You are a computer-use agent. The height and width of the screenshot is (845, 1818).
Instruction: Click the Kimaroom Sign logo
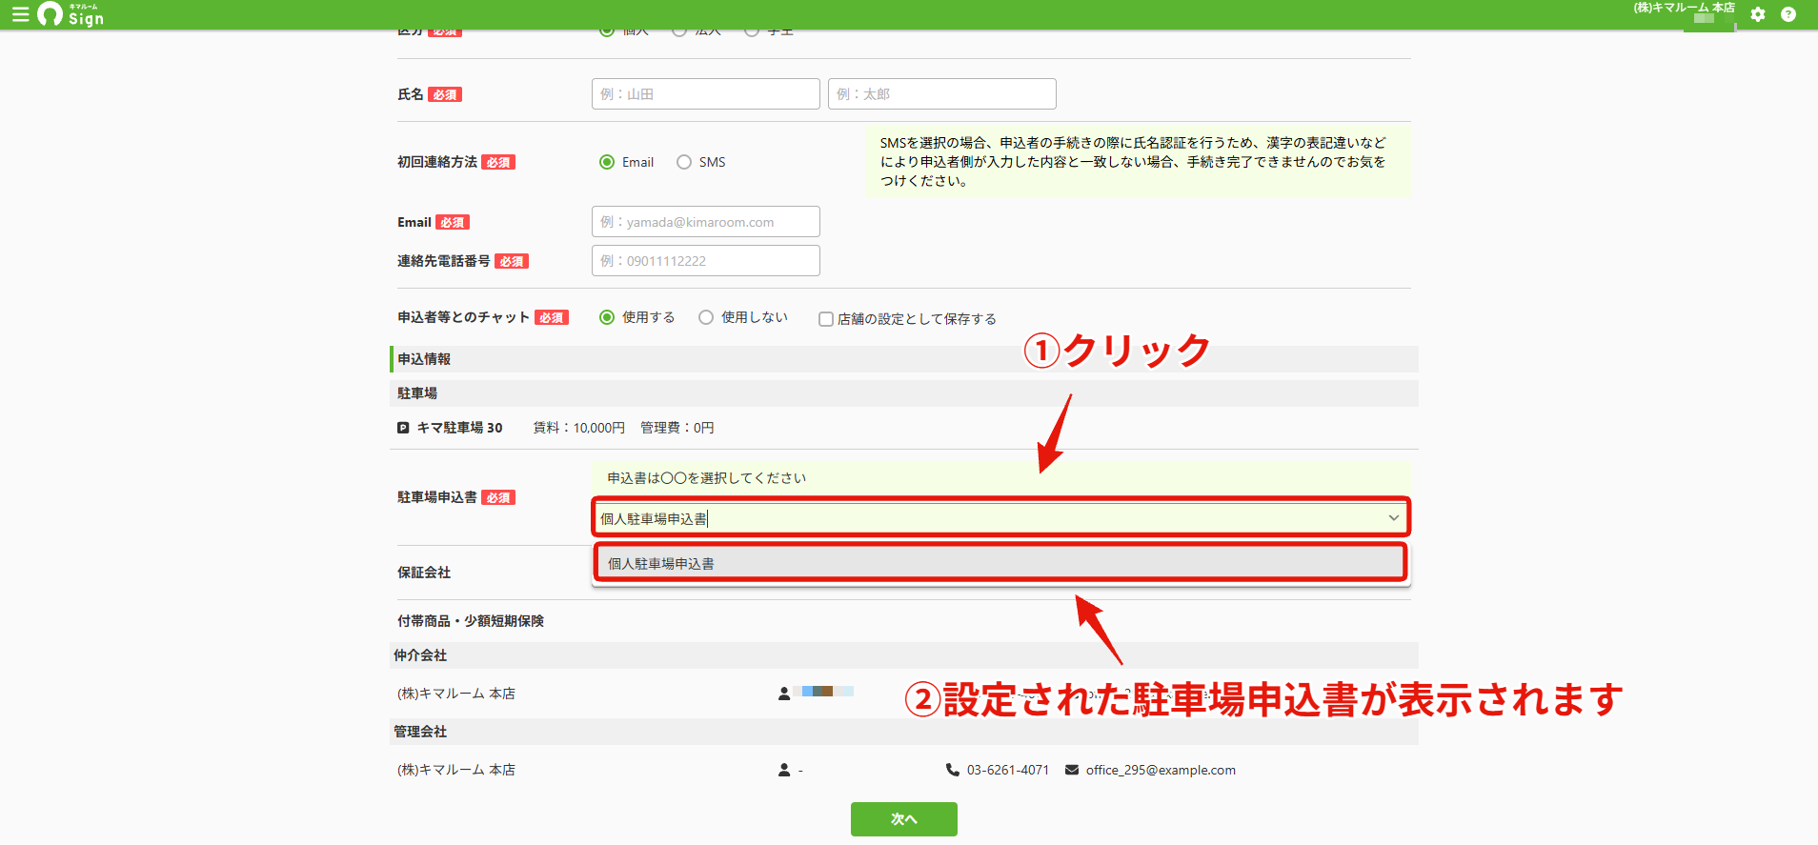(71, 14)
